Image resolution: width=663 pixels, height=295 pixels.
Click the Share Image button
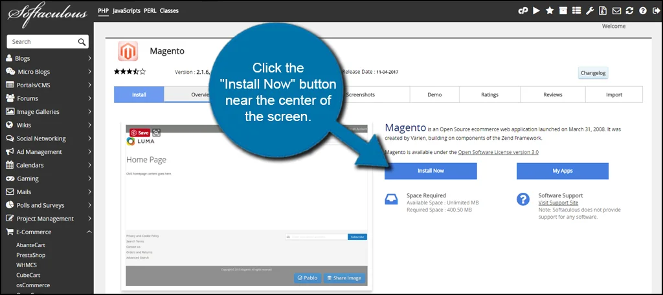click(x=344, y=278)
